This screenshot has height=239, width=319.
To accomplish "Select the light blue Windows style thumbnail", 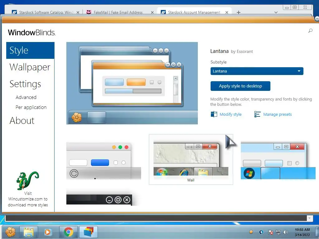I will (x=278, y=161).
